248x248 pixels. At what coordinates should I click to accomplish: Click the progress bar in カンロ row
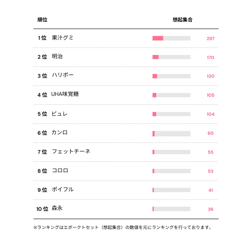171,133
